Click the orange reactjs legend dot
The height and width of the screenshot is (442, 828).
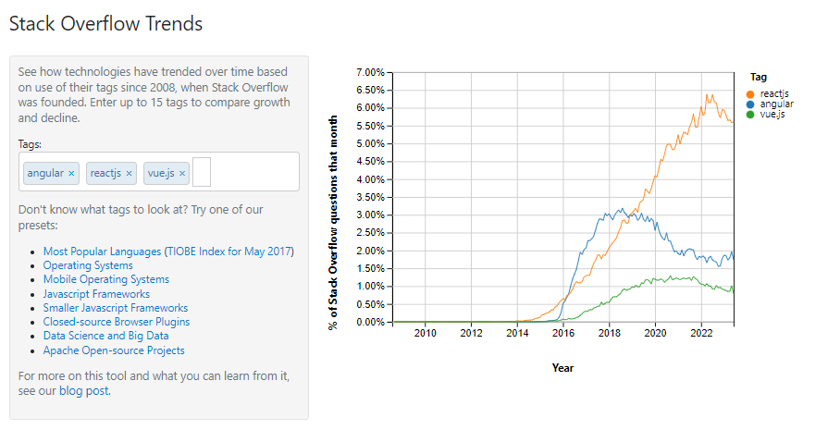coord(750,94)
